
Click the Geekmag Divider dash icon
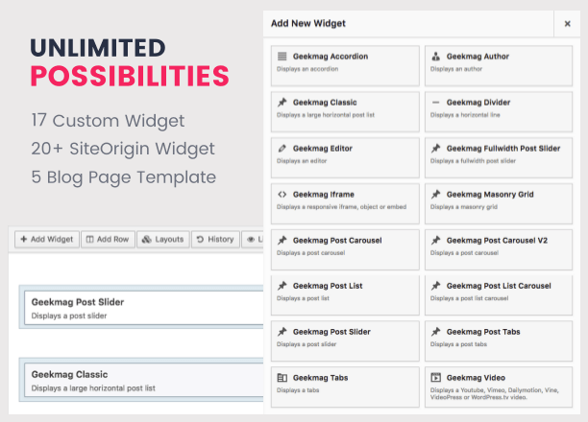(x=435, y=103)
